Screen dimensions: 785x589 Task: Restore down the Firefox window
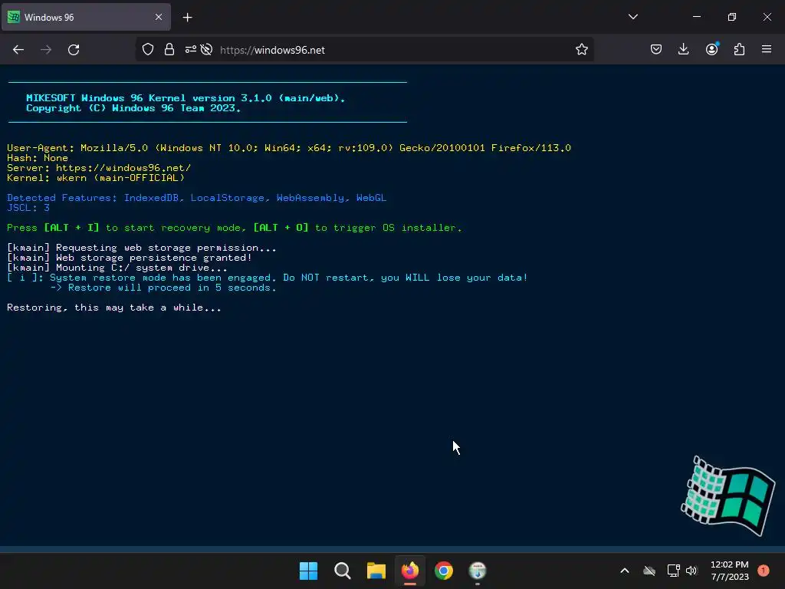[732, 17]
